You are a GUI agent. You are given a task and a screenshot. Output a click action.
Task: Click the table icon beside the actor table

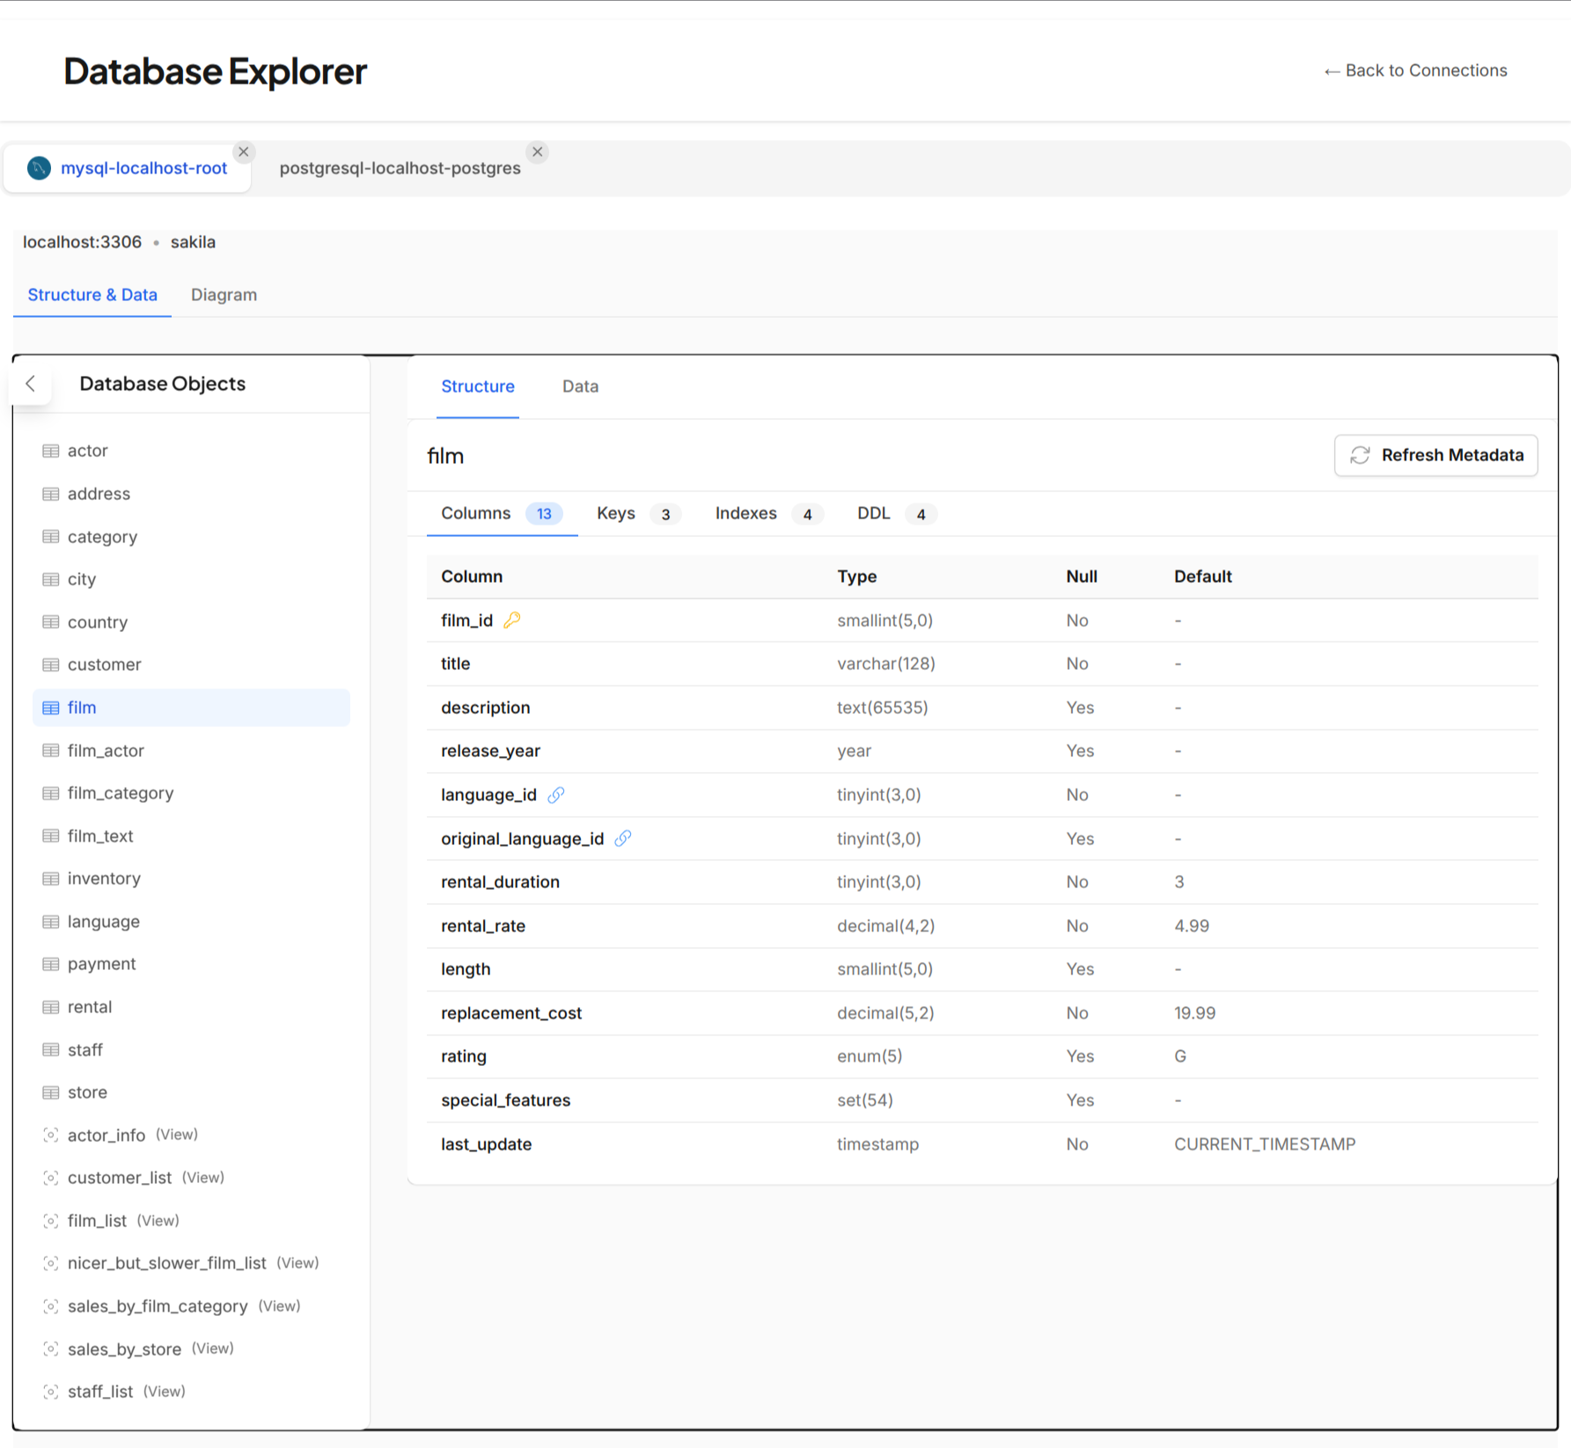(x=49, y=450)
